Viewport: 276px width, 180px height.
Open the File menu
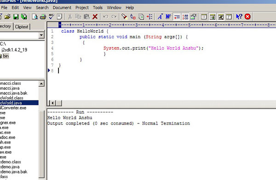pyautogui.click(x=4, y=8)
